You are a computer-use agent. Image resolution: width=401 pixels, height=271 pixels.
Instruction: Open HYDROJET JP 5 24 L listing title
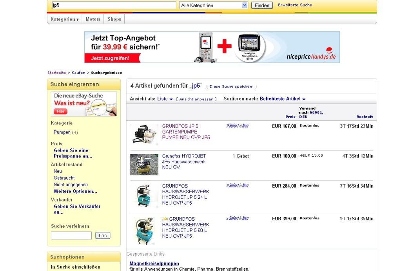point(186,194)
